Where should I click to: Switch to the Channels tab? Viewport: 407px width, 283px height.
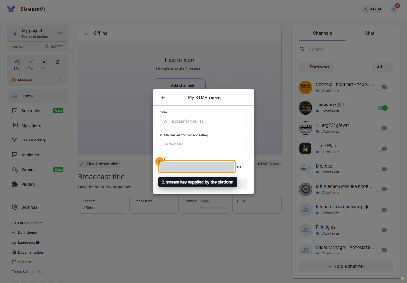coord(322,33)
